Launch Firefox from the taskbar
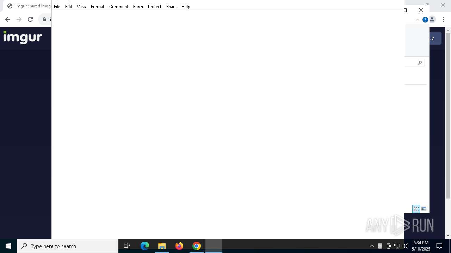The width and height of the screenshot is (451, 253). point(179,246)
